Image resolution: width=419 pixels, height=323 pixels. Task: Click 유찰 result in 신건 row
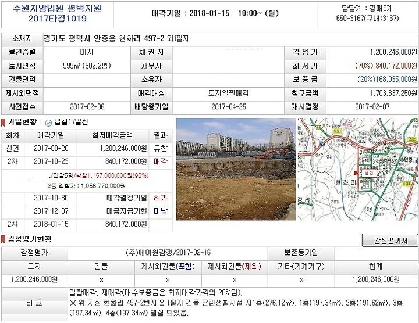(x=161, y=148)
